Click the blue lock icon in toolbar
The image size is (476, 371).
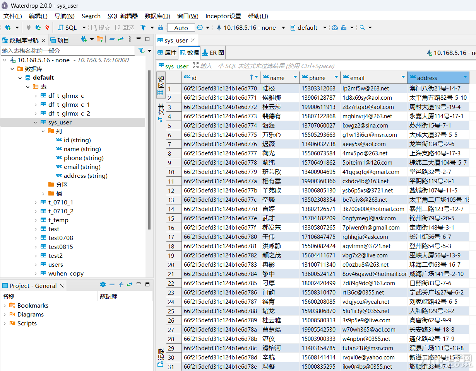tap(161, 27)
